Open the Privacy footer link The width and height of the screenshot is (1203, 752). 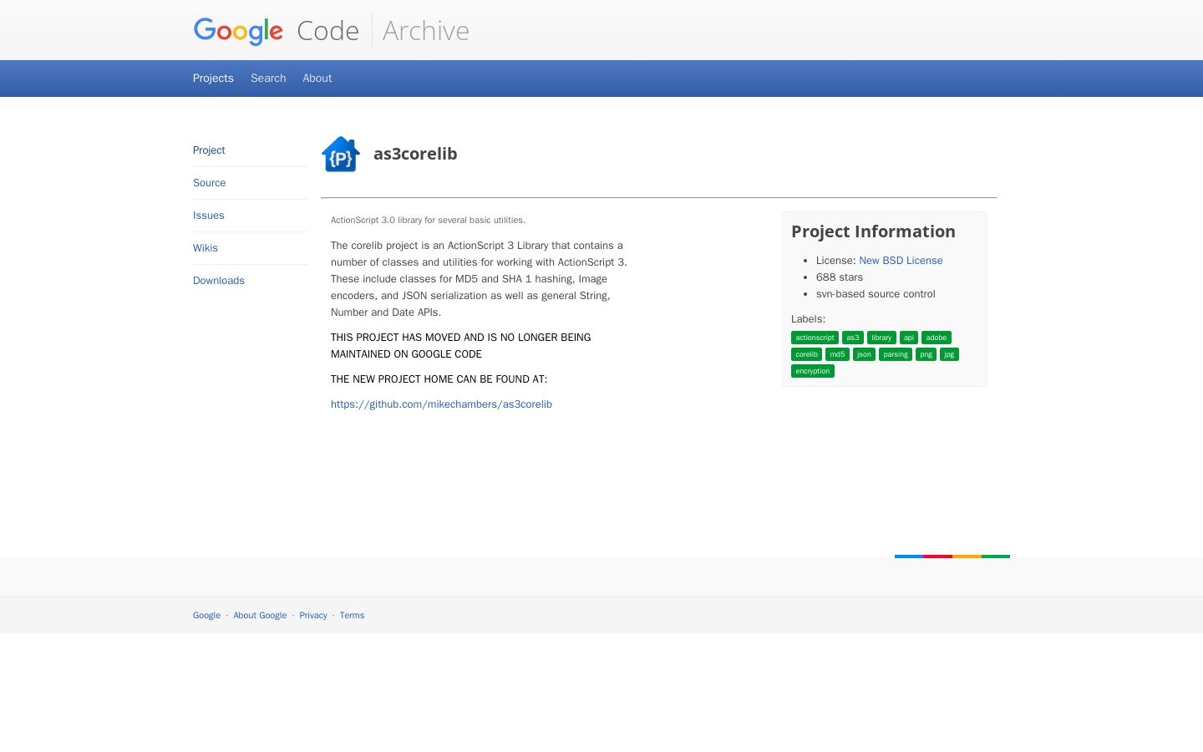tap(313, 616)
